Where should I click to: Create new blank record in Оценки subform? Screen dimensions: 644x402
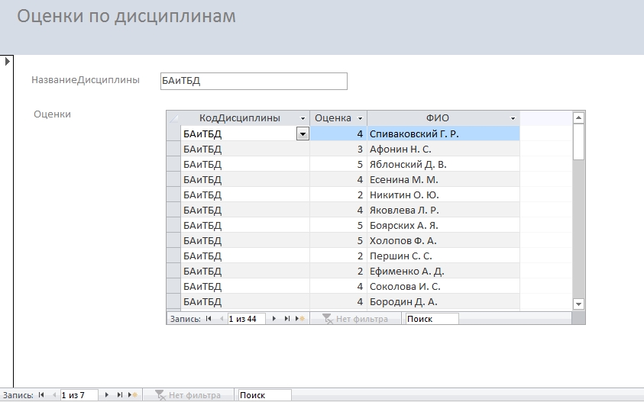[x=300, y=318]
